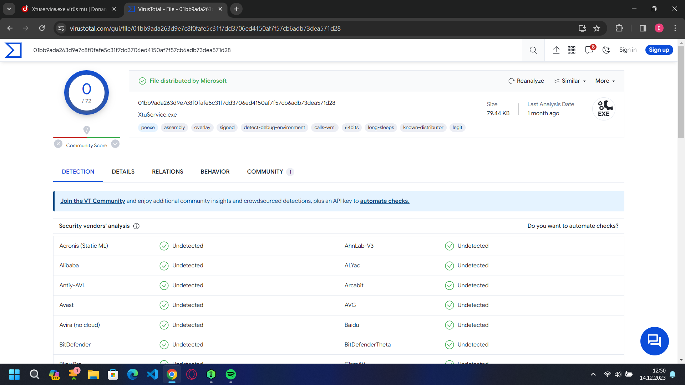Click the upload file arrow icon

(556, 50)
